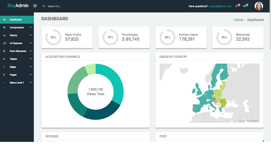
Task: Toggle sidebar with the hamburger menu icon
Action: 35,6
